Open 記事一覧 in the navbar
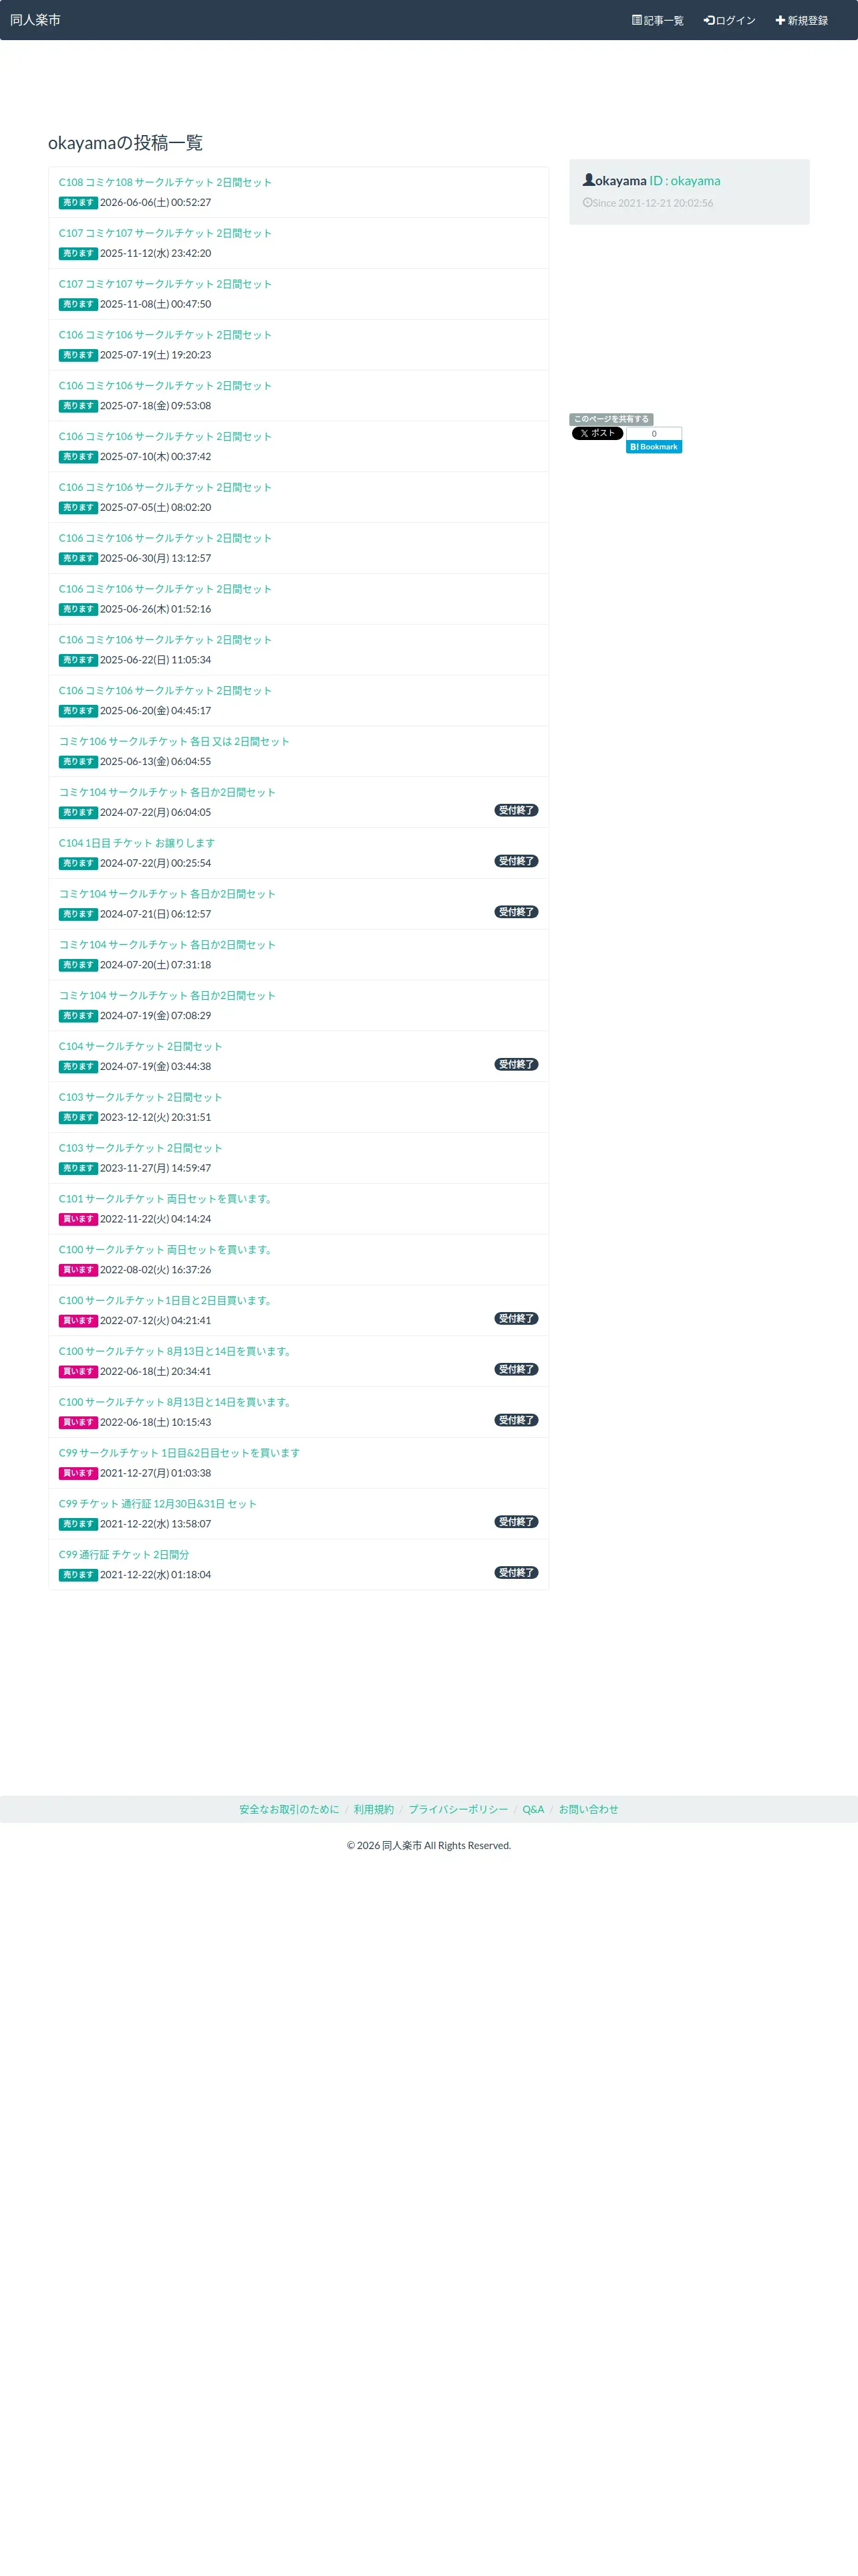The height and width of the screenshot is (2576, 858). pos(658,20)
